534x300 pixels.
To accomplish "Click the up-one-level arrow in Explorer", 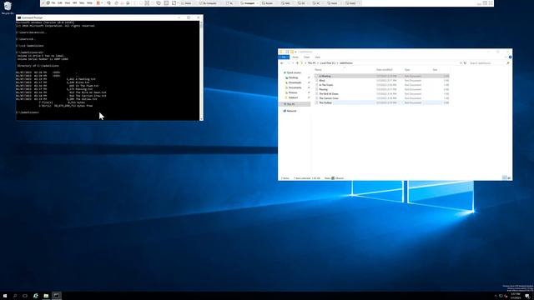I will tap(297, 63).
